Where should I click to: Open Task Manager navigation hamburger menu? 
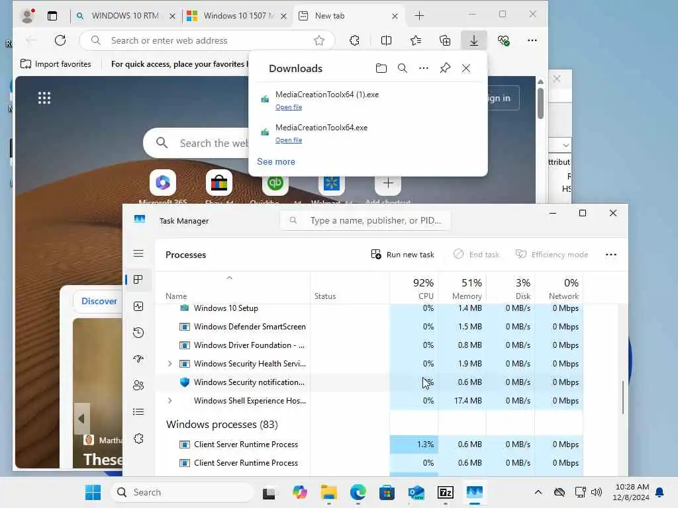138,253
